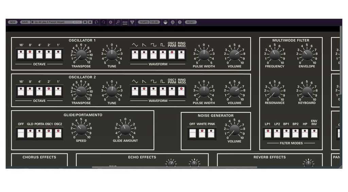Select HP filter mode
Viewport: 348px width, 192px height.
coord(305,134)
